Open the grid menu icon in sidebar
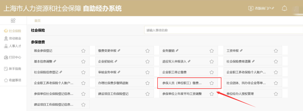This screenshot has height=111, width=303. coord(13,21)
